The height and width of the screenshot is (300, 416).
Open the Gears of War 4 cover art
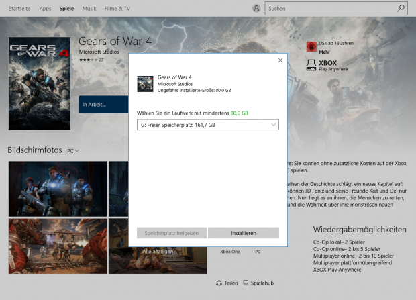(x=40, y=83)
